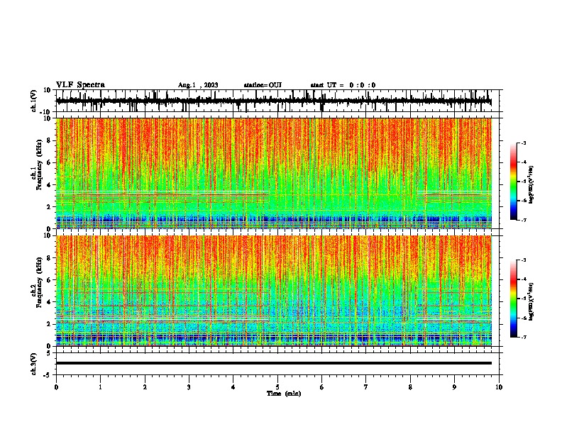Viewport: 562px width, 434px height.
Task: Click the "VLF Spectra" plot title
Action: (80, 85)
